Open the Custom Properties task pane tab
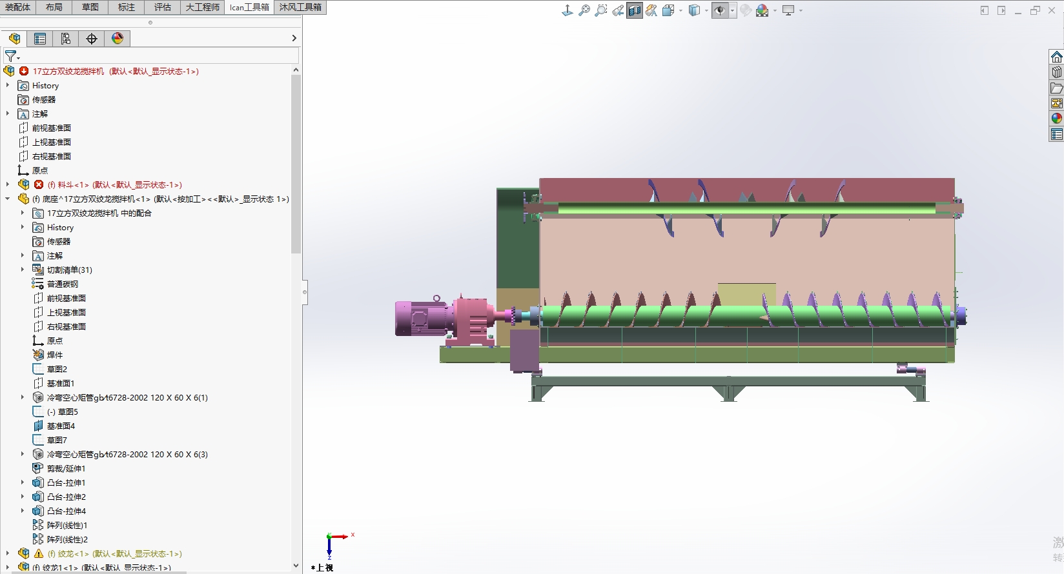Image resolution: width=1064 pixels, height=574 pixels. [1056, 134]
